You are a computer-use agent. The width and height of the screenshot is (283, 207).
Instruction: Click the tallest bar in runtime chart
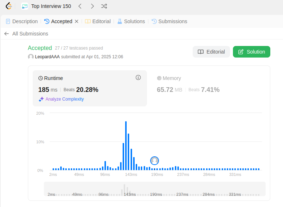(126, 145)
